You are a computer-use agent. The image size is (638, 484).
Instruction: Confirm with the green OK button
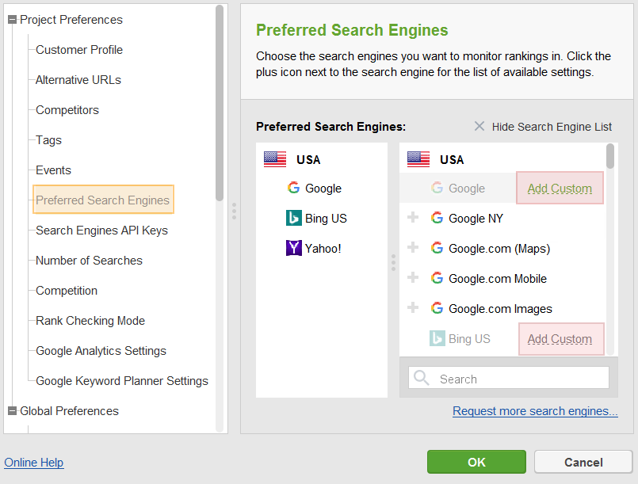[x=476, y=462]
